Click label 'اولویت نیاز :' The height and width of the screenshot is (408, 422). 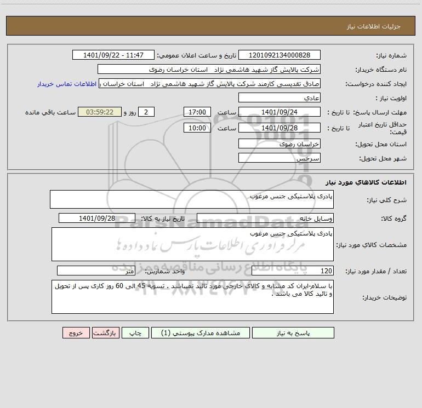pos(391,98)
